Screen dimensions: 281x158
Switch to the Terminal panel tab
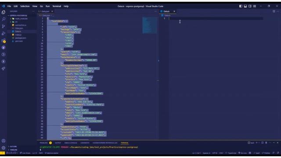coord(124,143)
